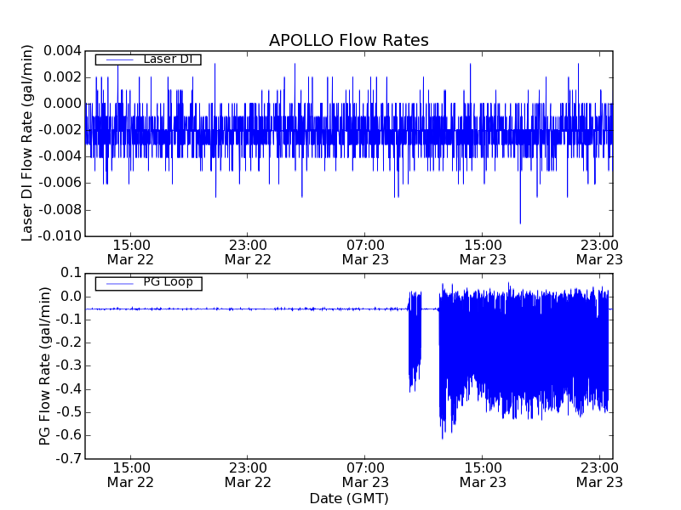Select the -0.1 tick on PG axis

(x=69, y=320)
